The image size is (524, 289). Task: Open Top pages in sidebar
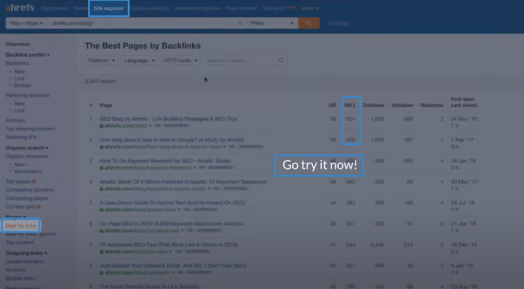[18, 181]
